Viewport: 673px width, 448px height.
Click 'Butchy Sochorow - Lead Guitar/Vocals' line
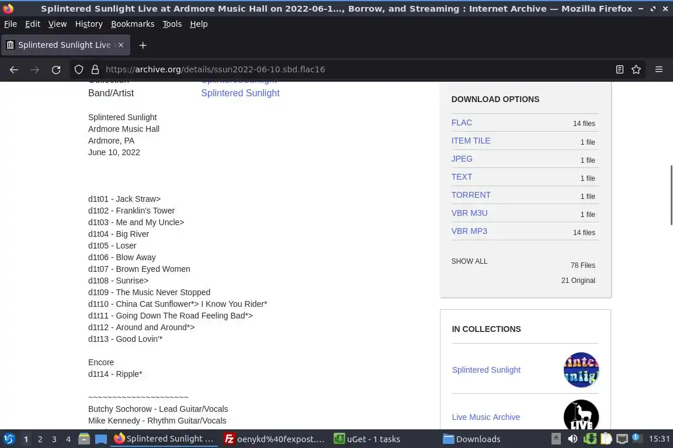click(x=158, y=409)
